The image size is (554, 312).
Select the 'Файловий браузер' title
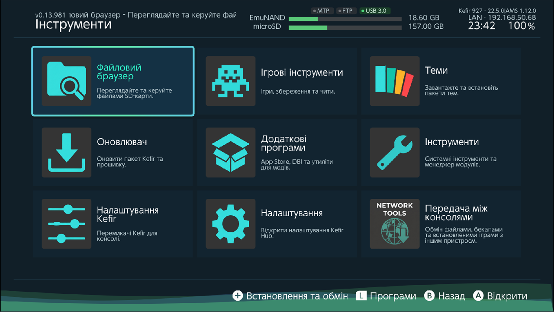[x=119, y=72]
